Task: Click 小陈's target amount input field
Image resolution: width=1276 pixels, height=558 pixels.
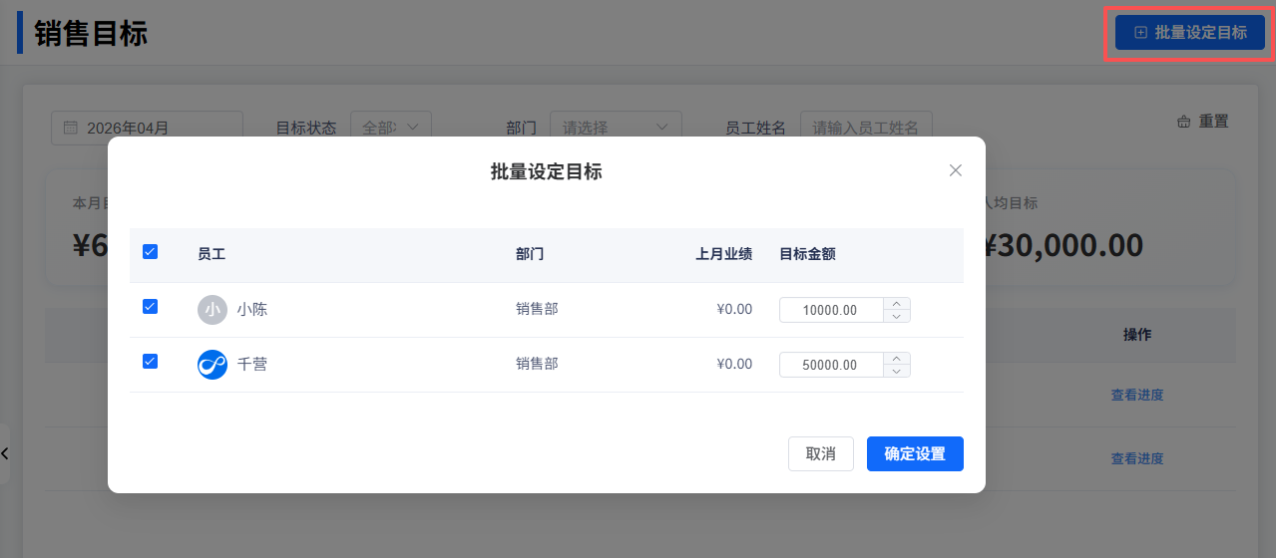Action: (x=830, y=310)
